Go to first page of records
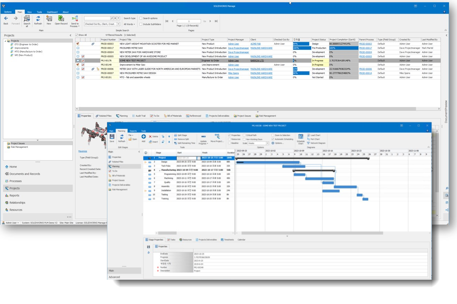This screenshot has height=304, width=457. point(167,21)
